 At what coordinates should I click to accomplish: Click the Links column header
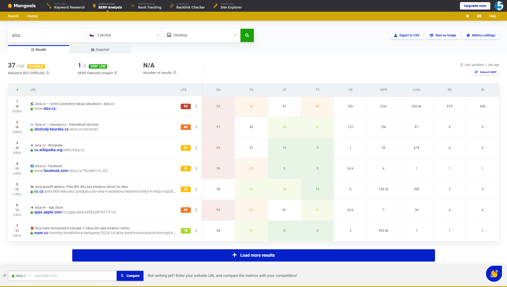click(417, 90)
